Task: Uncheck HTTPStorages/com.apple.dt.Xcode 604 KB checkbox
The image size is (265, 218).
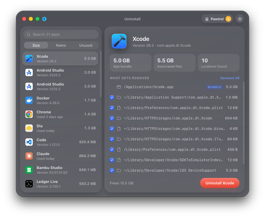Action: coord(112,118)
